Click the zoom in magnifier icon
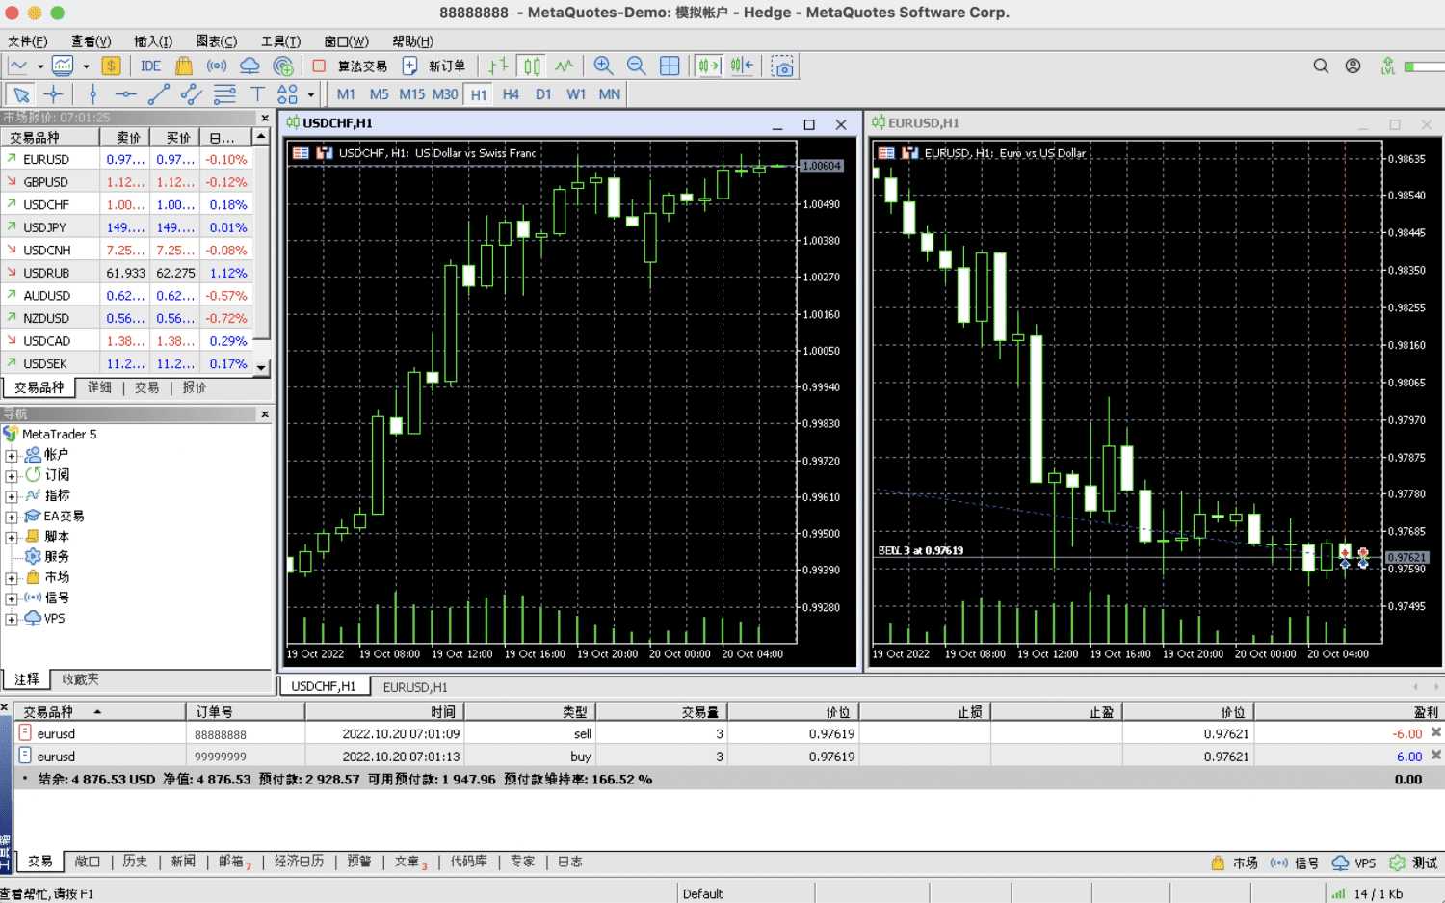 click(x=603, y=66)
